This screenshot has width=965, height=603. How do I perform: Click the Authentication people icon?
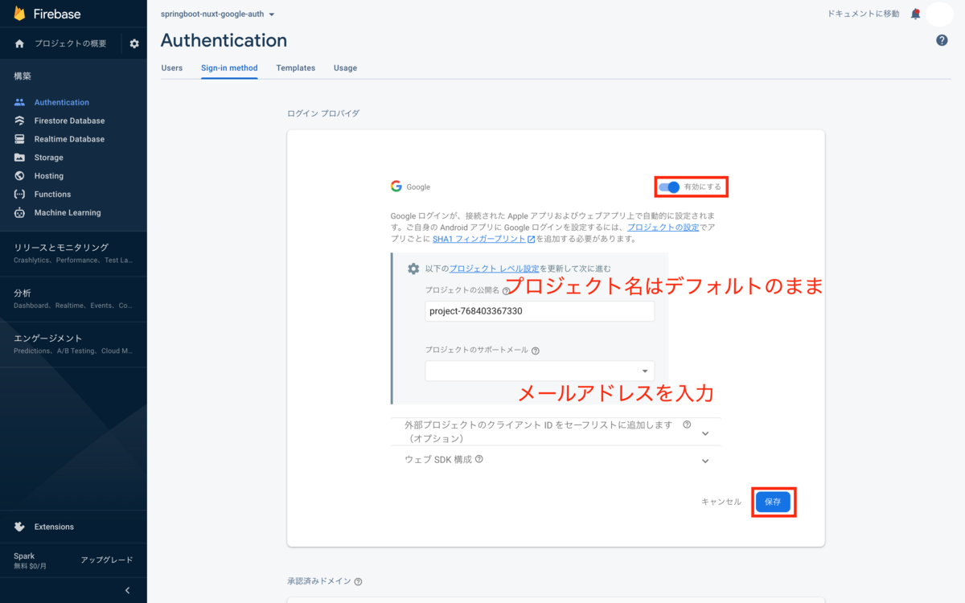pos(19,102)
